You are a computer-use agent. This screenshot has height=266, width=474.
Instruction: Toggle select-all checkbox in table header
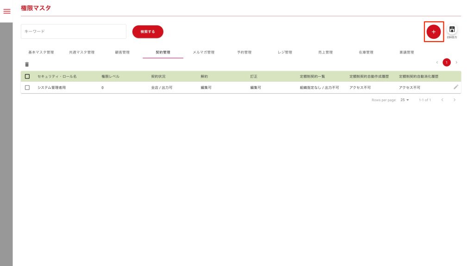pos(27,76)
